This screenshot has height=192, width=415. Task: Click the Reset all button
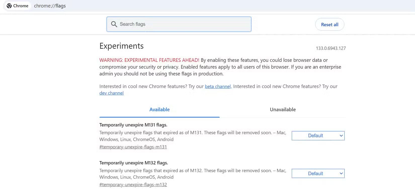(329, 24)
